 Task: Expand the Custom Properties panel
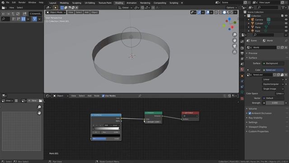click(258, 131)
